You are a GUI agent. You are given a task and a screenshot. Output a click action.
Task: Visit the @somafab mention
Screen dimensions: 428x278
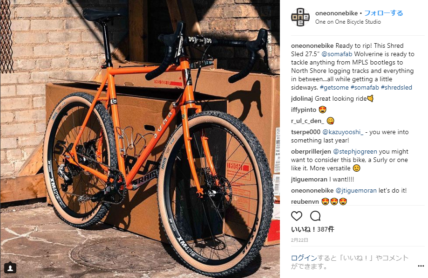point(337,54)
